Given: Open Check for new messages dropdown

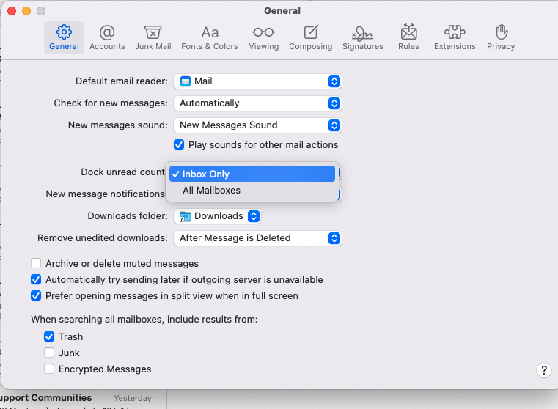Looking at the screenshot, I should 257,103.
